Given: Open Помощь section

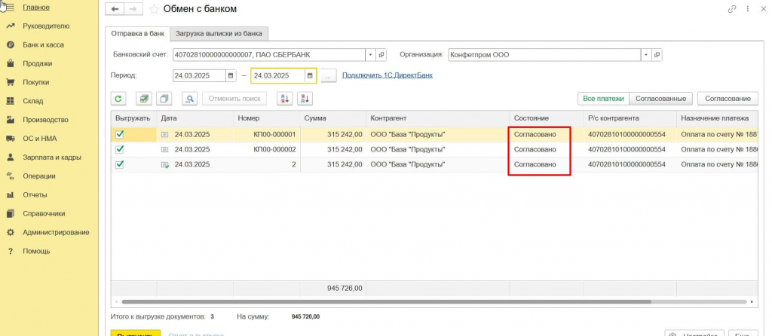Looking at the screenshot, I should click(x=36, y=251).
